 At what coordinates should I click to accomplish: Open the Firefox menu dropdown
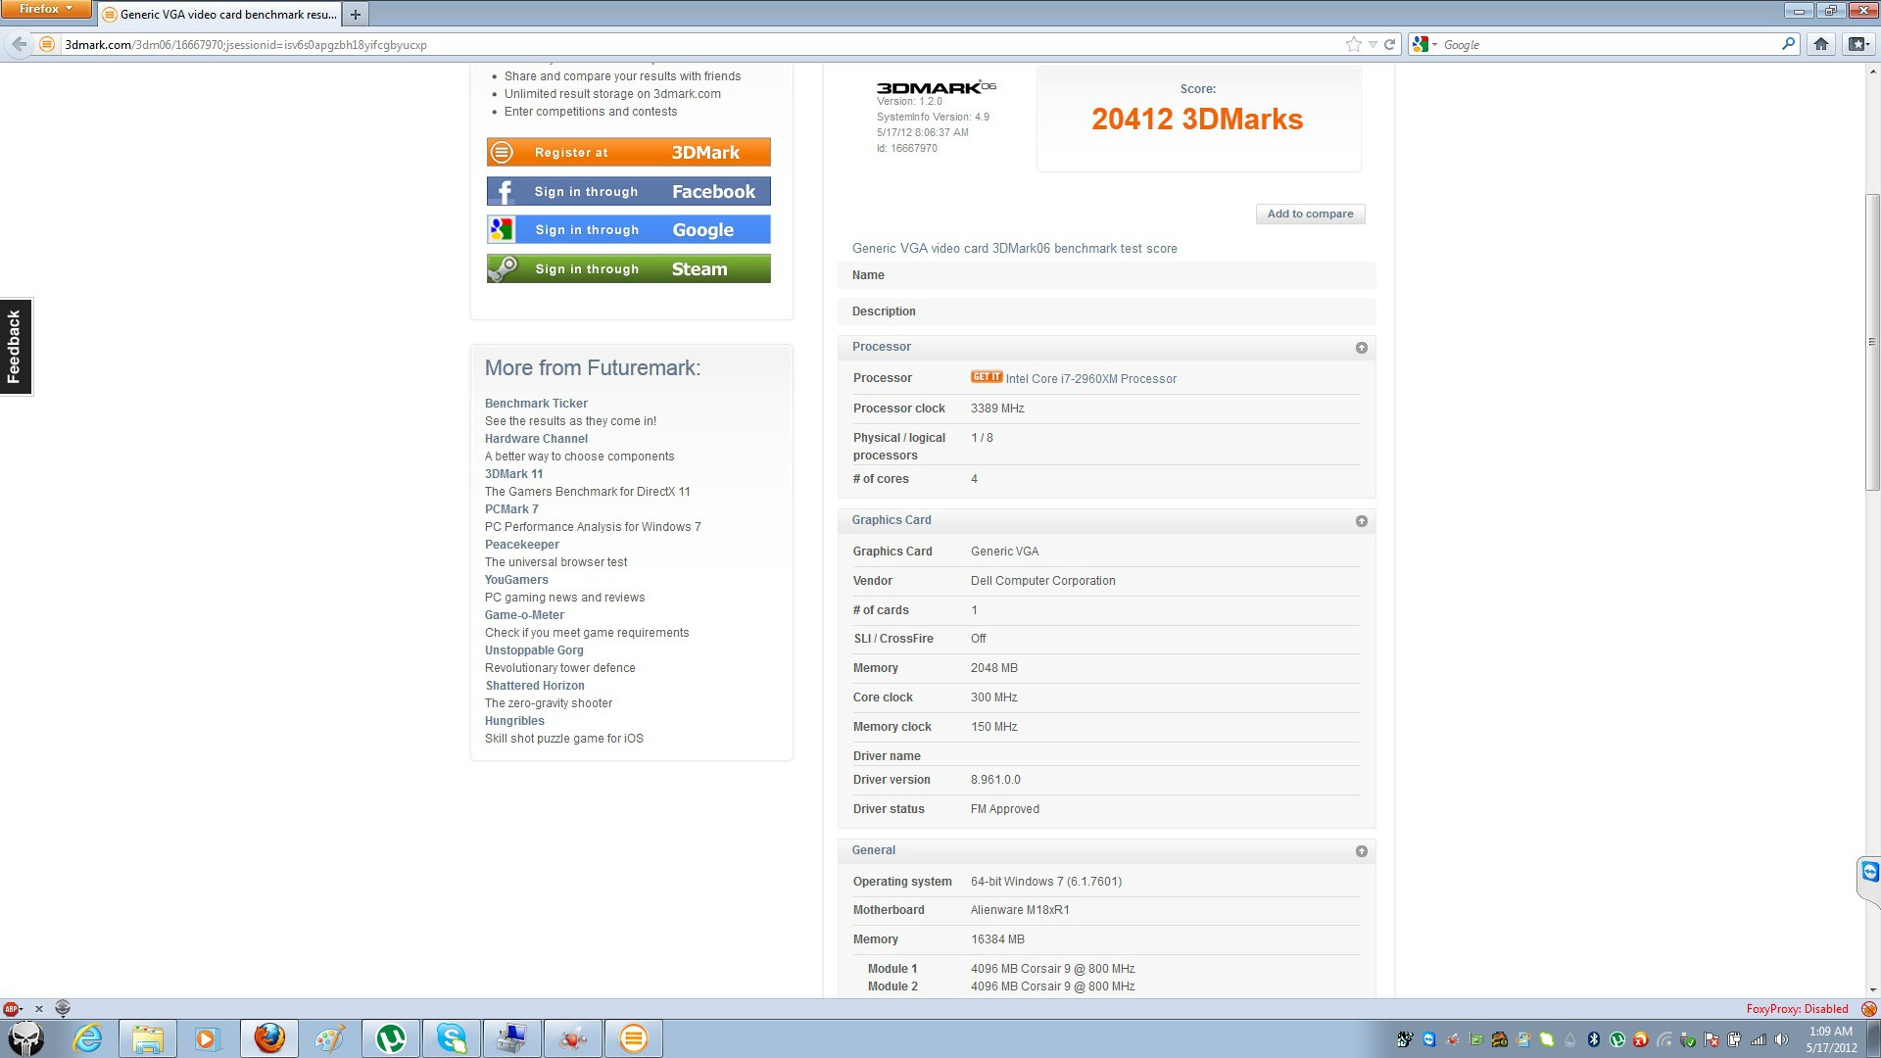pos(46,9)
